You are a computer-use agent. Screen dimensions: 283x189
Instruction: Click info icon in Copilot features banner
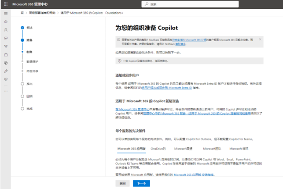click(x=119, y=61)
